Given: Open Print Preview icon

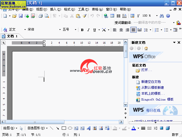Looking at the screenshot, I should pyautogui.click(x=47, y=16).
